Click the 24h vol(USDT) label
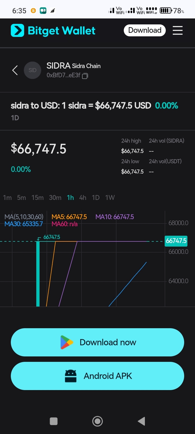 [x=165, y=161]
